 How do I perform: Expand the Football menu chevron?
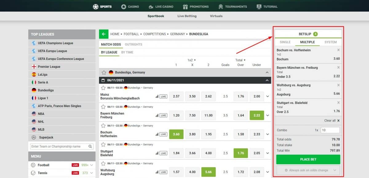(x=92, y=165)
